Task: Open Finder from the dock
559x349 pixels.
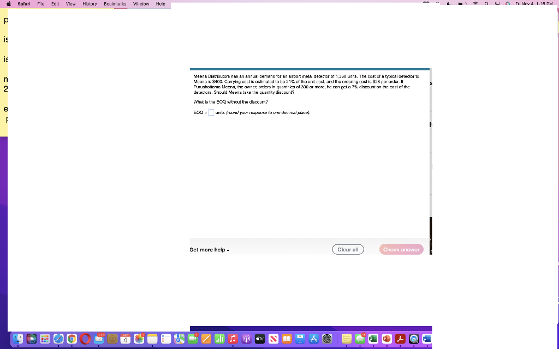Action: [x=18, y=339]
